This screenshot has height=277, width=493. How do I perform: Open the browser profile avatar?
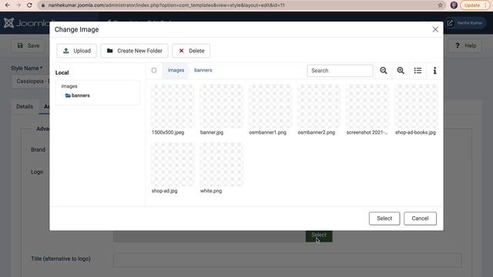click(x=454, y=5)
